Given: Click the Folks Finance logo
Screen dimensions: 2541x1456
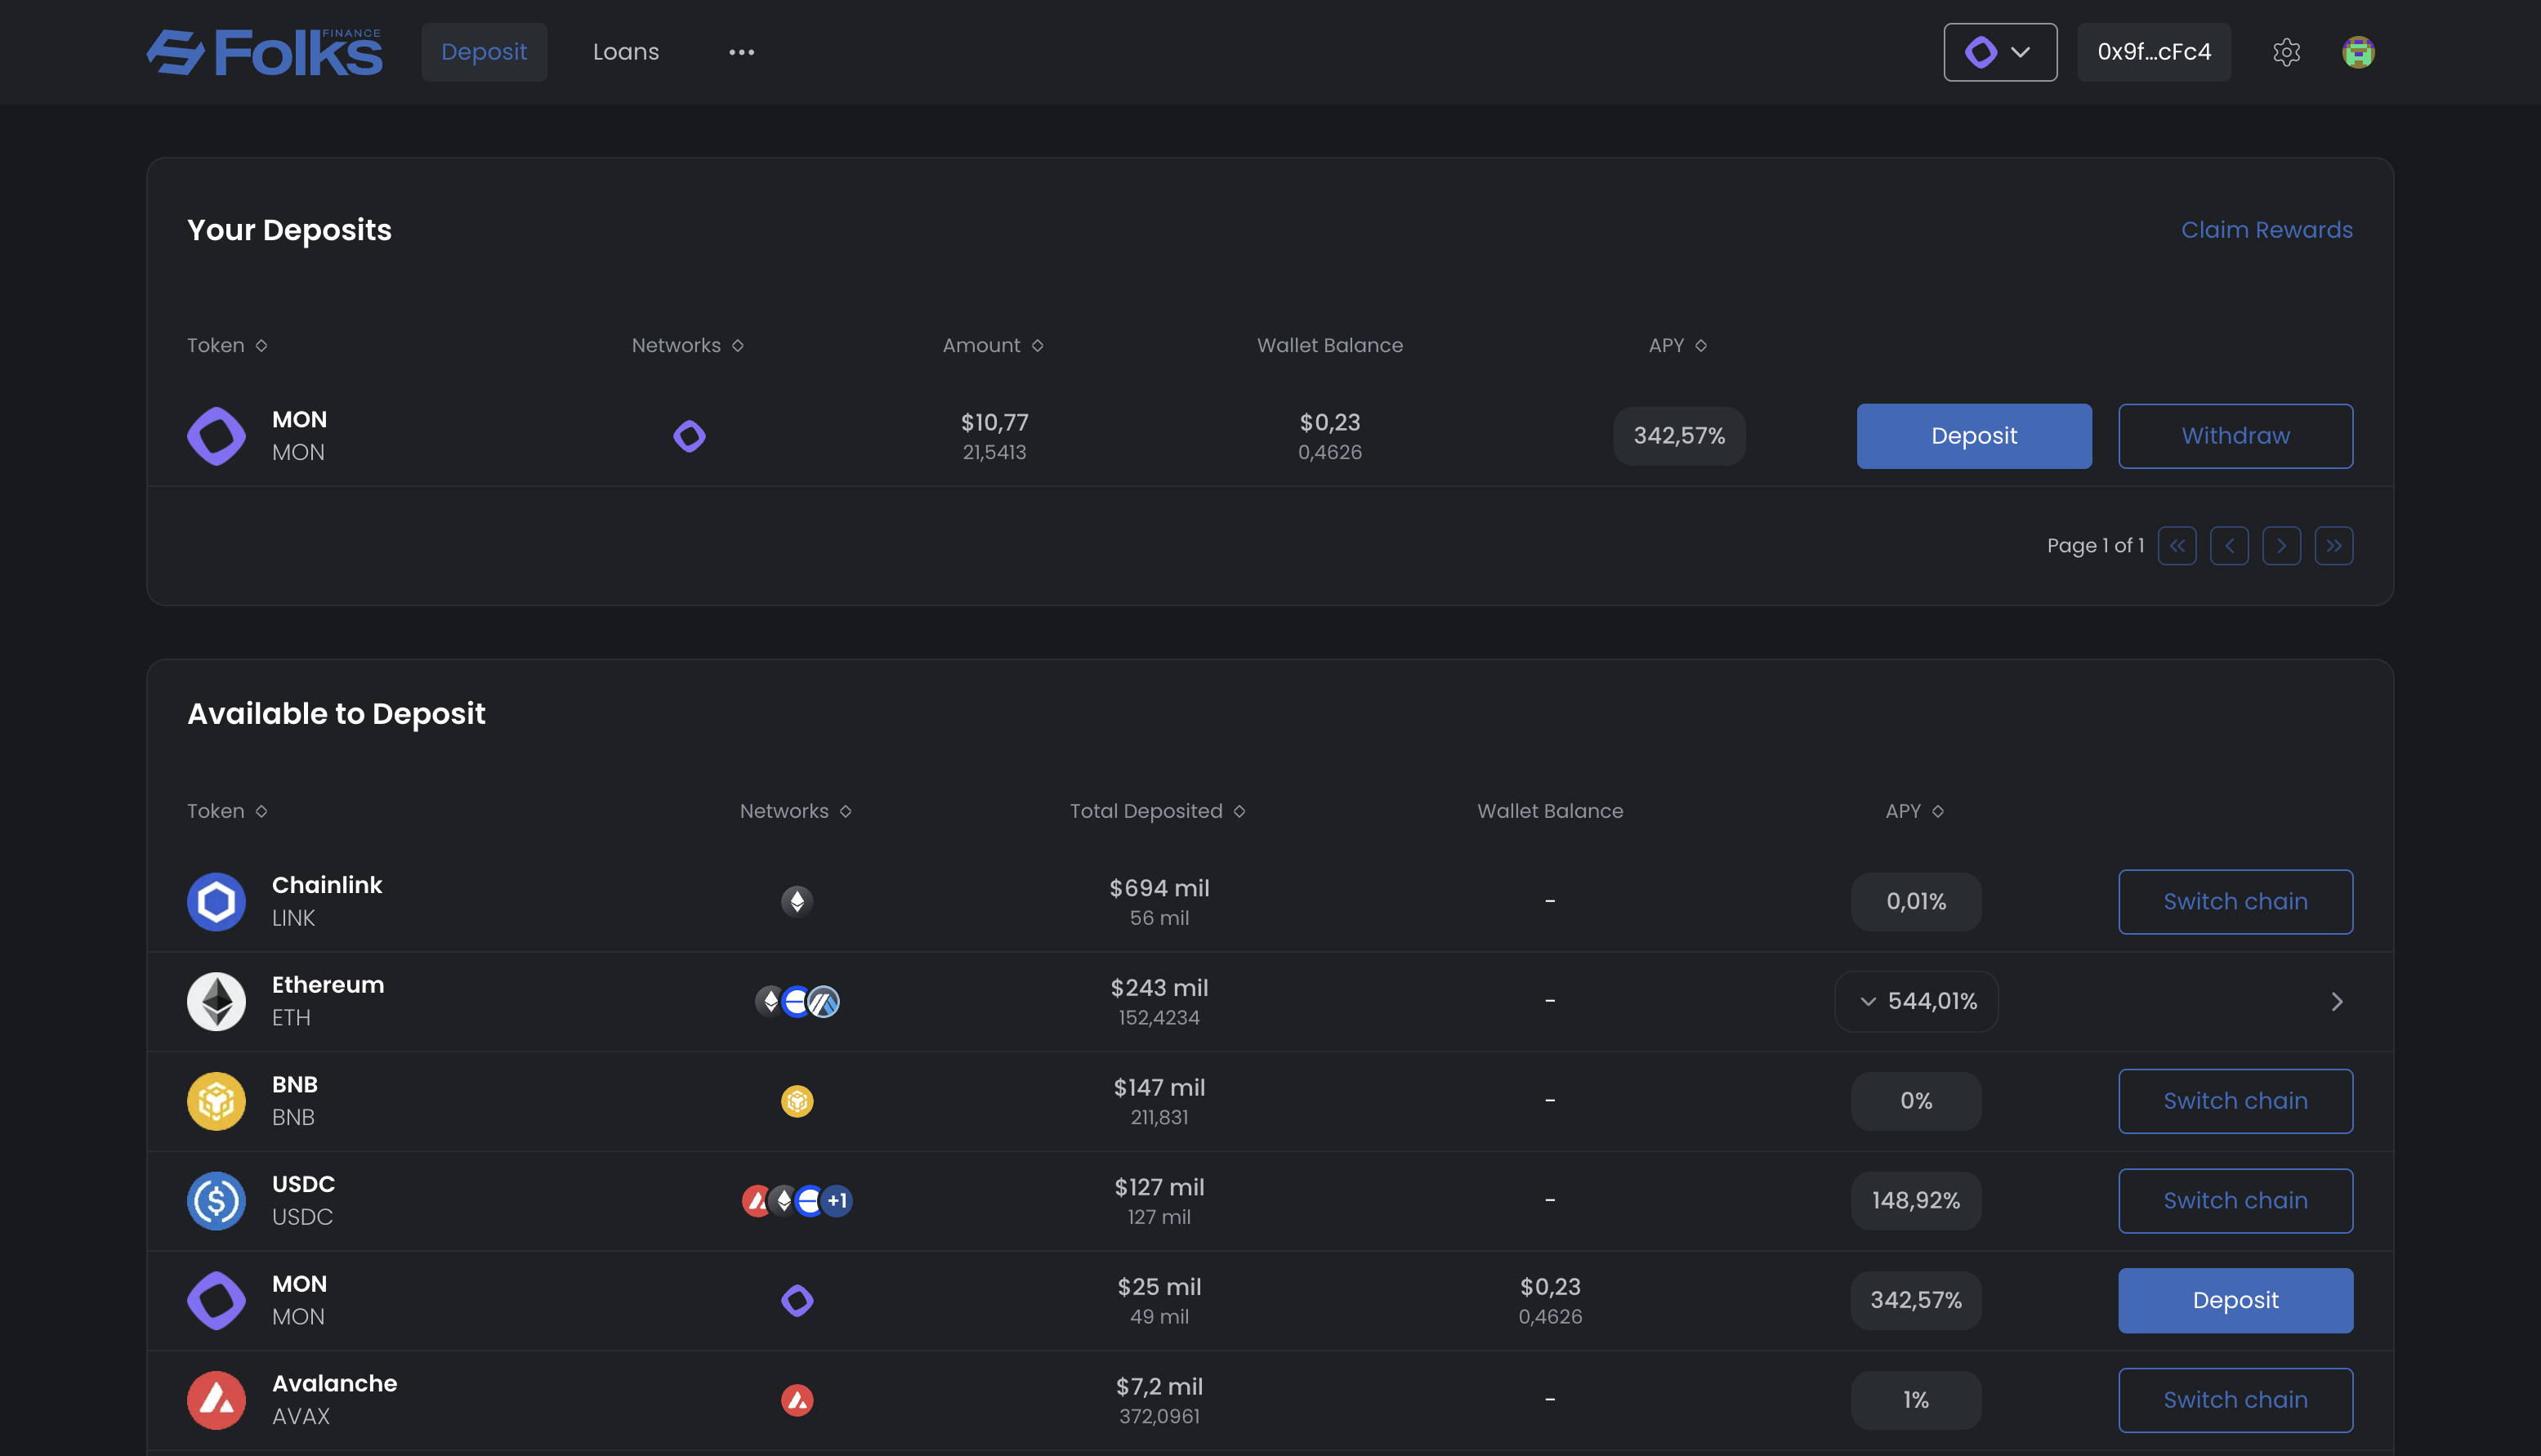Looking at the screenshot, I should [x=265, y=52].
